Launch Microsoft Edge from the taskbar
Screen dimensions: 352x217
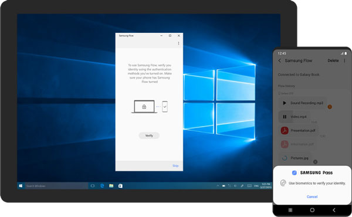(102, 186)
